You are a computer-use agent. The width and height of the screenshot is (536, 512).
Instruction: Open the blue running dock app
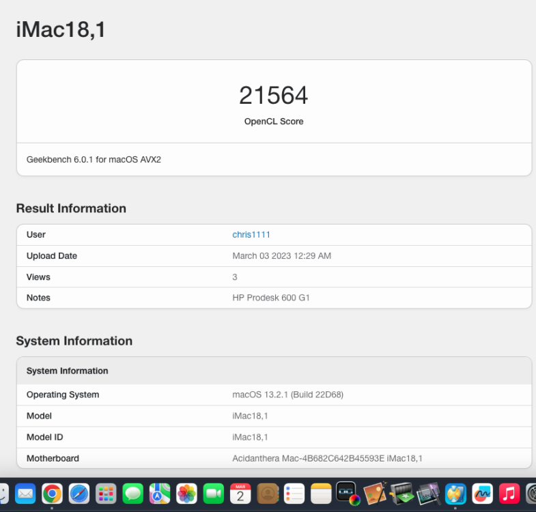455,494
